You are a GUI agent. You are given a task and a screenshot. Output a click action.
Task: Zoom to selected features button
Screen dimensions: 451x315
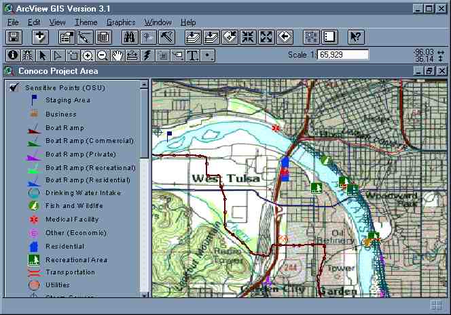230,37
